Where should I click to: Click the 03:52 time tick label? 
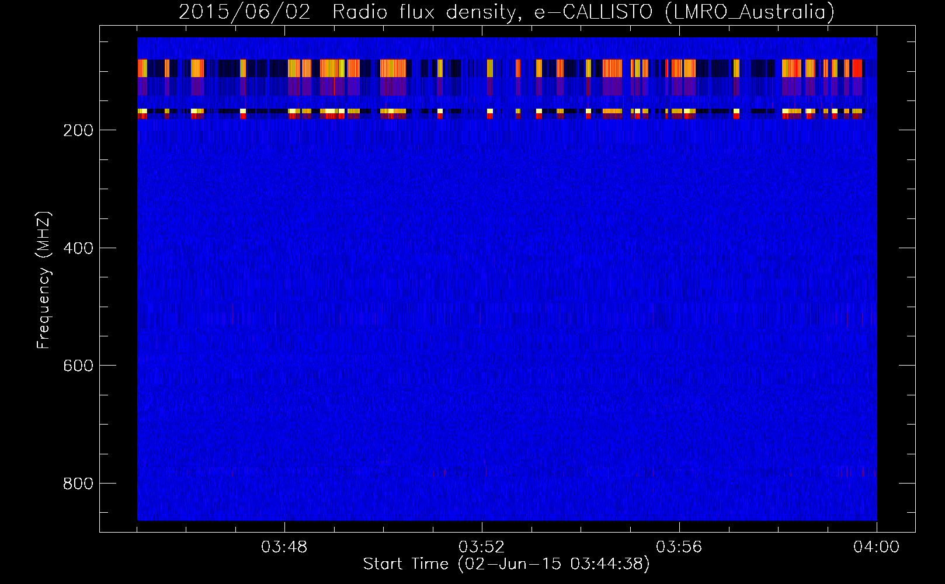pos(482,547)
